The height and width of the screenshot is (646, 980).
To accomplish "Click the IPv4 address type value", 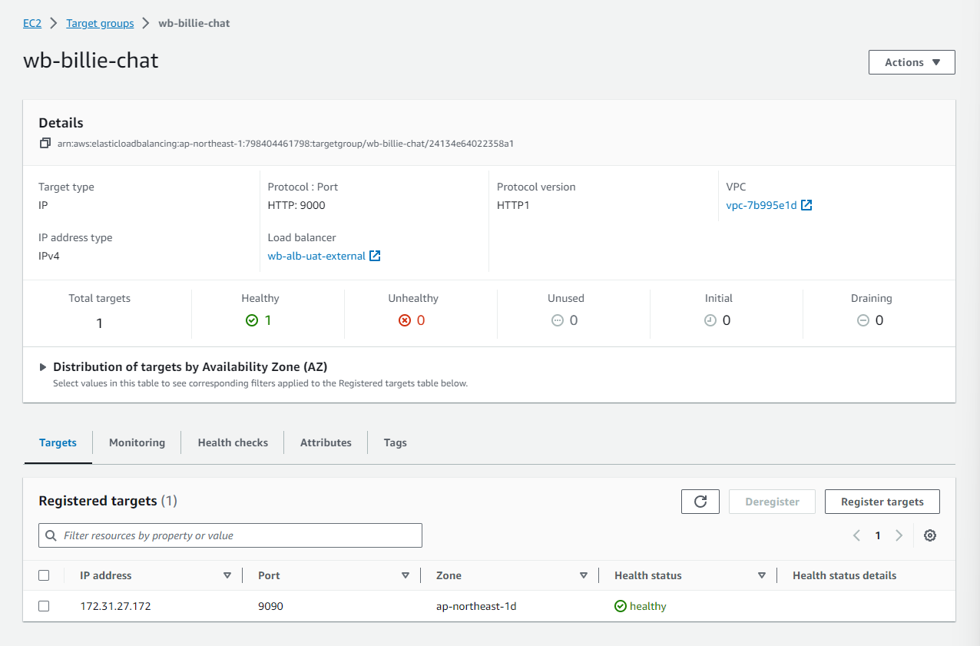I will (49, 256).
